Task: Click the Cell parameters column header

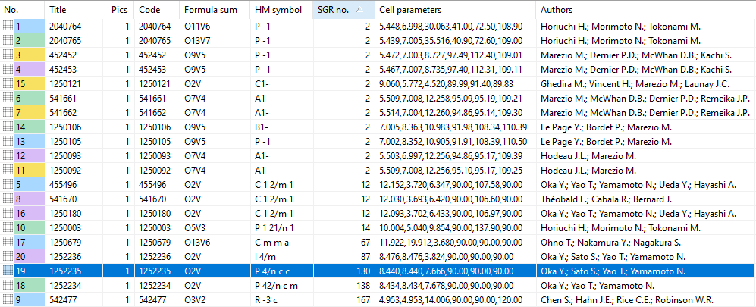Action: [x=409, y=11]
